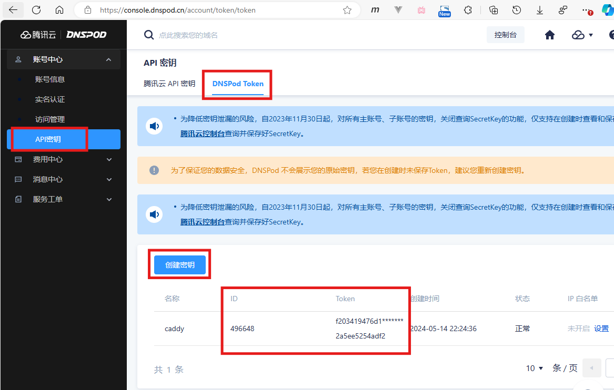Click 设置 for IP whitelist

click(x=601, y=329)
